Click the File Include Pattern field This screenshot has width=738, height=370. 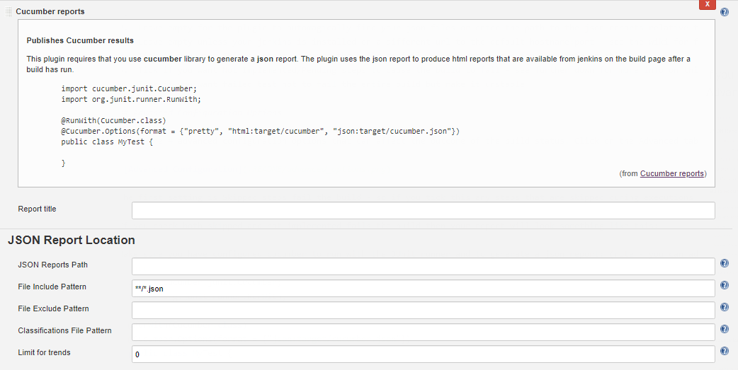pyautogui.click(x=423, y=288)
